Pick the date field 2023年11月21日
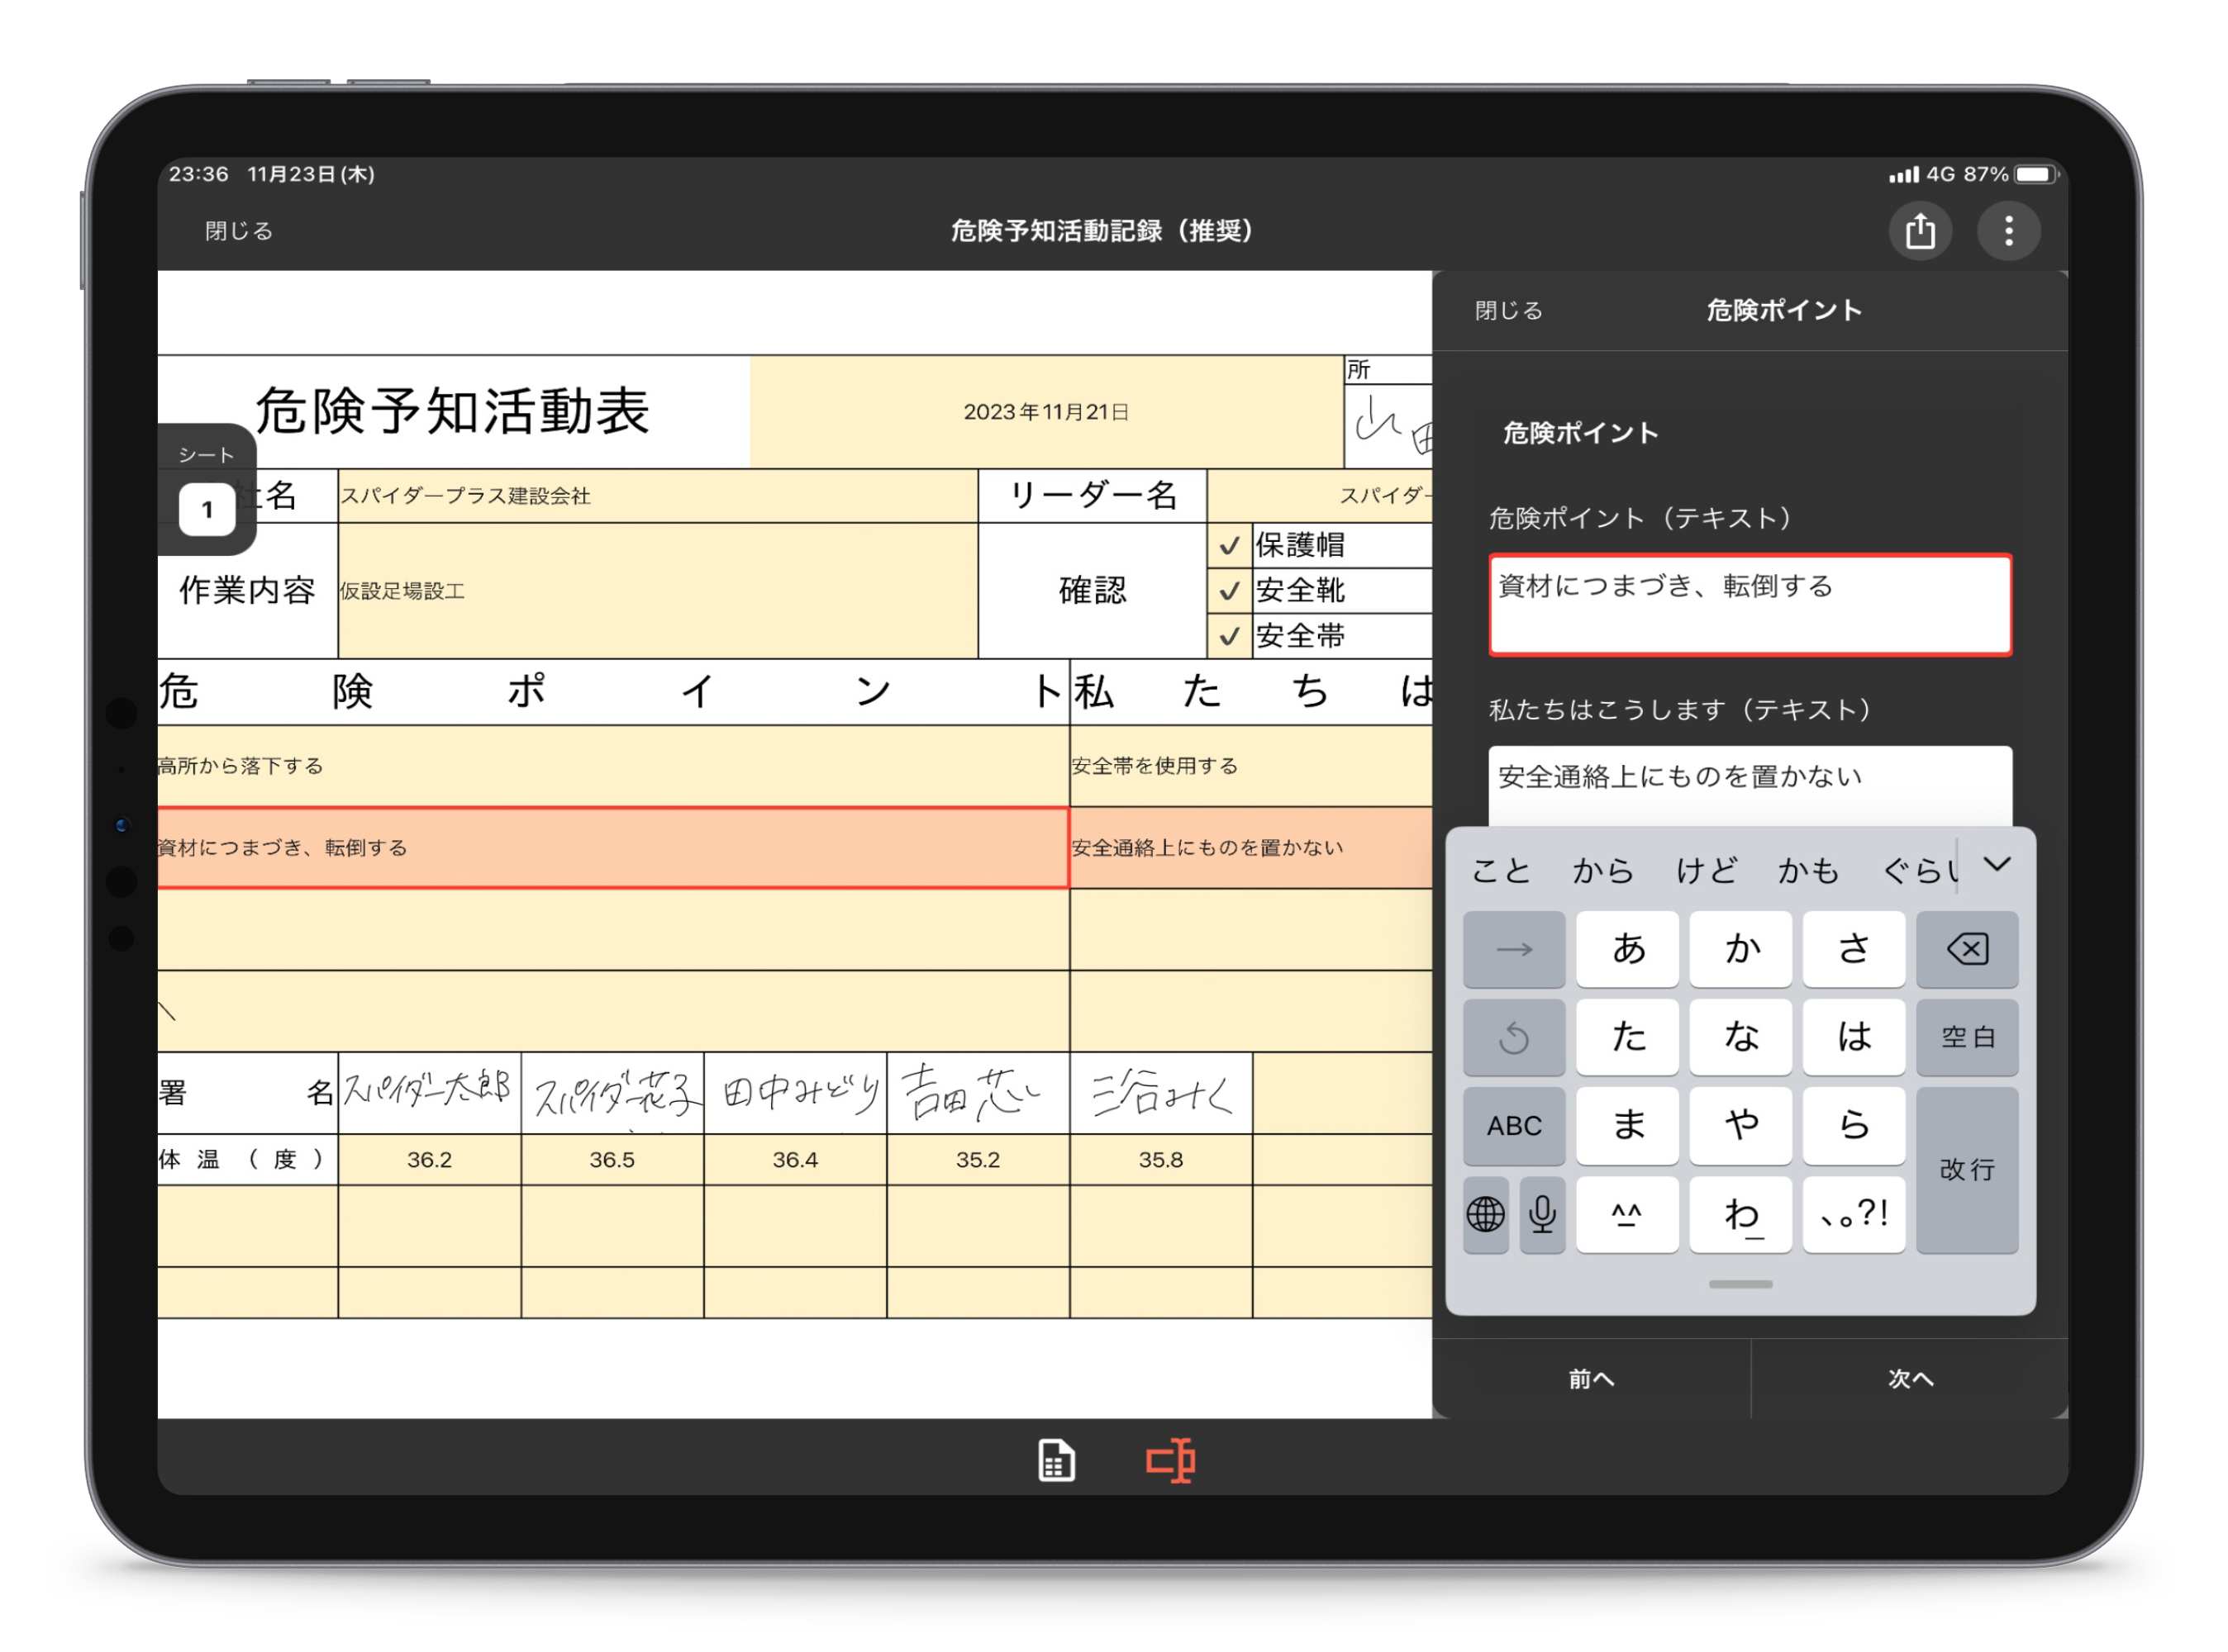The image size is (2228, 1652). [x=1045, y=412]
